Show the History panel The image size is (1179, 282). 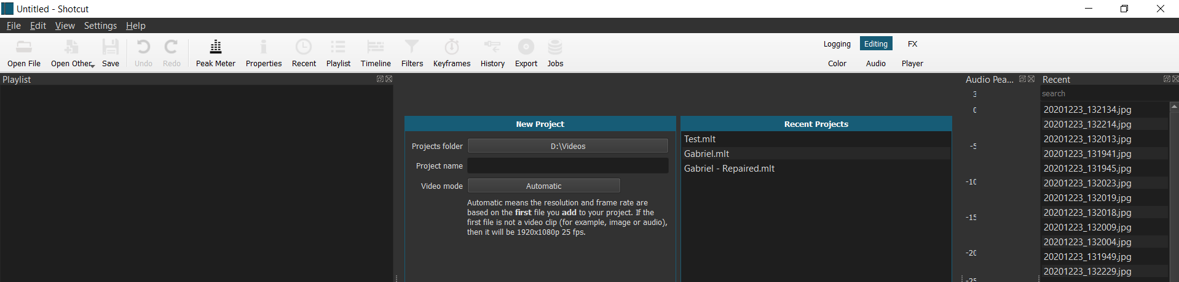pos(492,53)
